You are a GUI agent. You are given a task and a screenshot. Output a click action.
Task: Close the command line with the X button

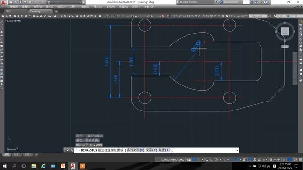click(67, 150)
